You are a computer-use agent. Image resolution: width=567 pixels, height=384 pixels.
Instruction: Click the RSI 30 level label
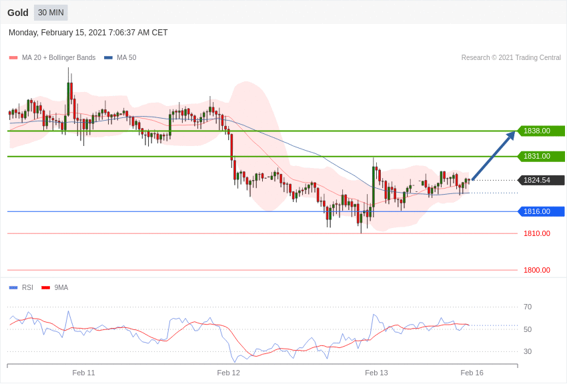[x=528, y=351]
